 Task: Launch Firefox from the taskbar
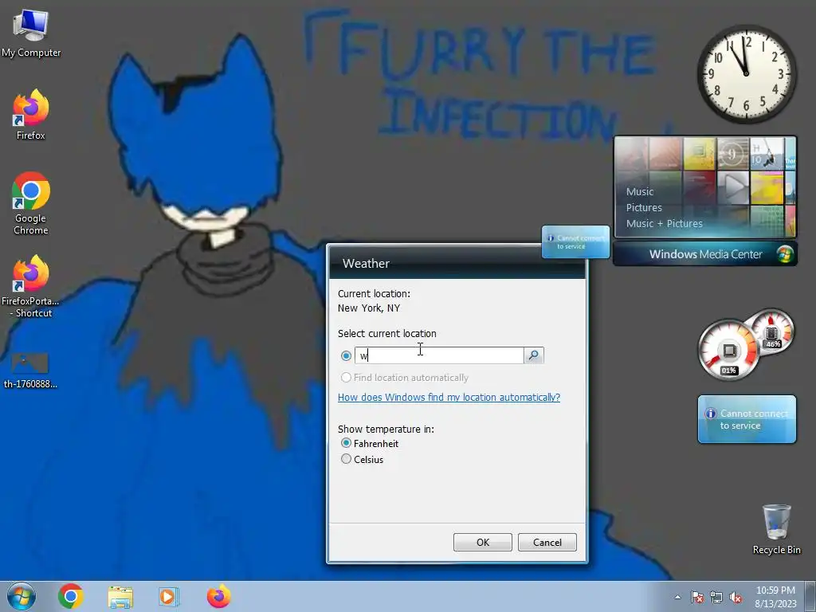(x=218, y=596)
